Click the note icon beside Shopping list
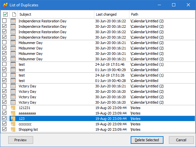This screenshot has width=196, height=147. (x=13, y=129)
